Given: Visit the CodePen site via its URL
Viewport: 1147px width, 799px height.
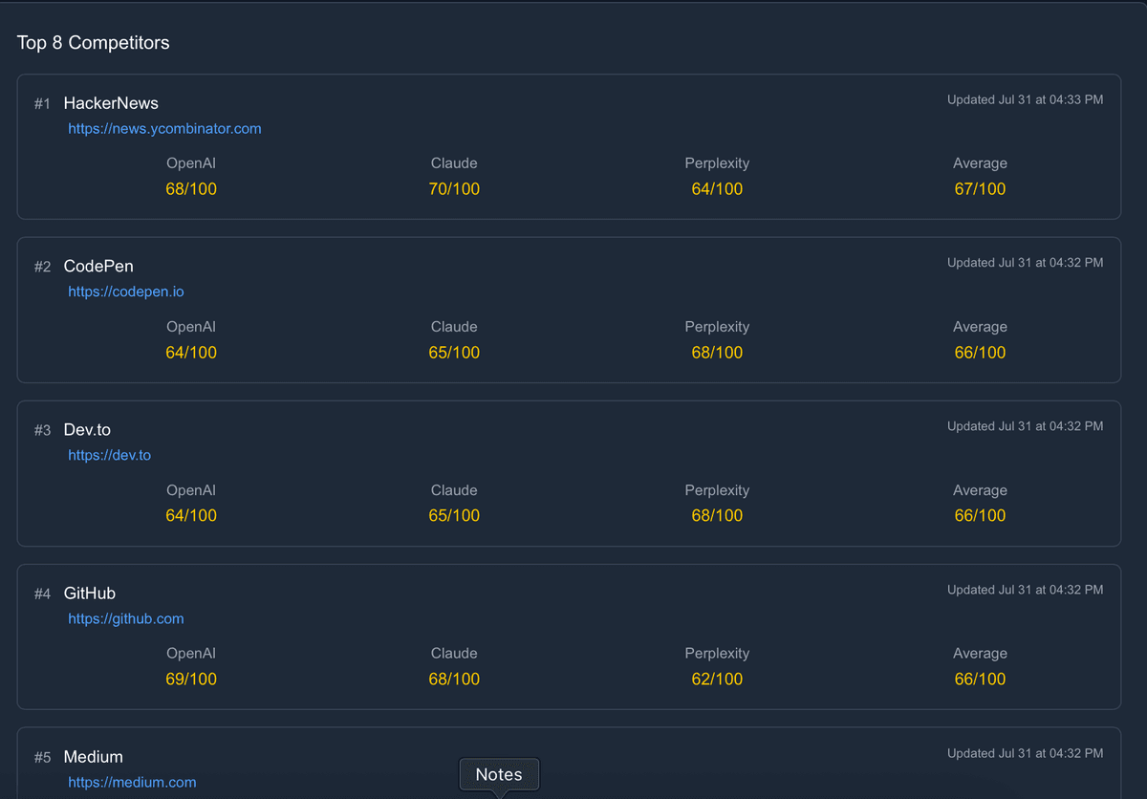Looking at the screenshot, I should (125, 292).
